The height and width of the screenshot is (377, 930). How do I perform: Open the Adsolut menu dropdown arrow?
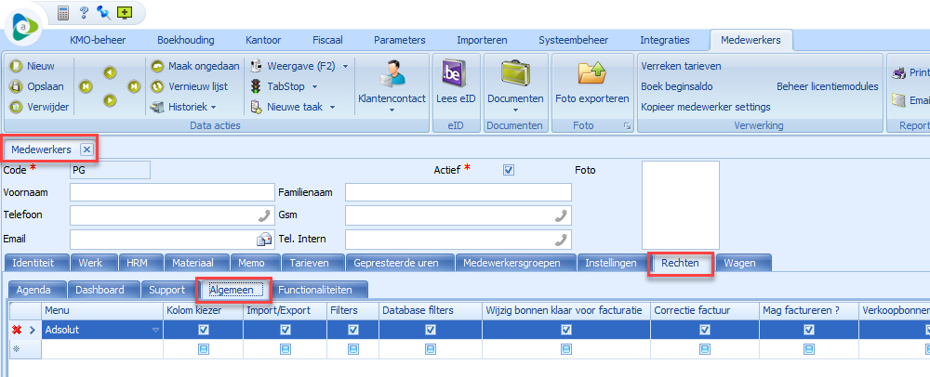pos(155,330)
